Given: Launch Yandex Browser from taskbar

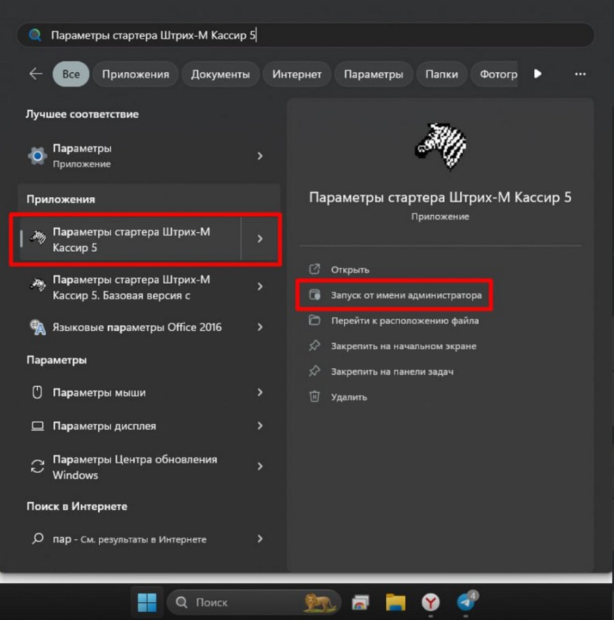Looking at the screenshot, I should pos(430,602).
